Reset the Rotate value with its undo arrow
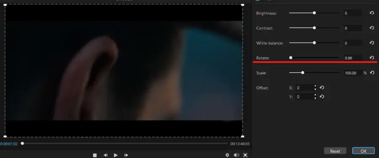Viewport: 379px width, 158px height. (372, 58)
